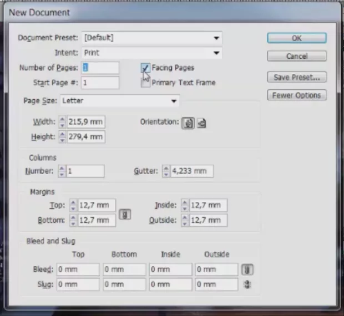Click the Width stepper arrows

62,122
